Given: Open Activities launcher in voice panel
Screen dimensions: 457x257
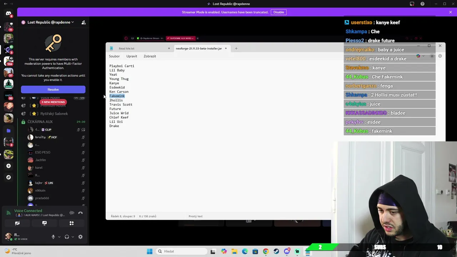Looking at the screenshot, I should (x=71, y=223).
